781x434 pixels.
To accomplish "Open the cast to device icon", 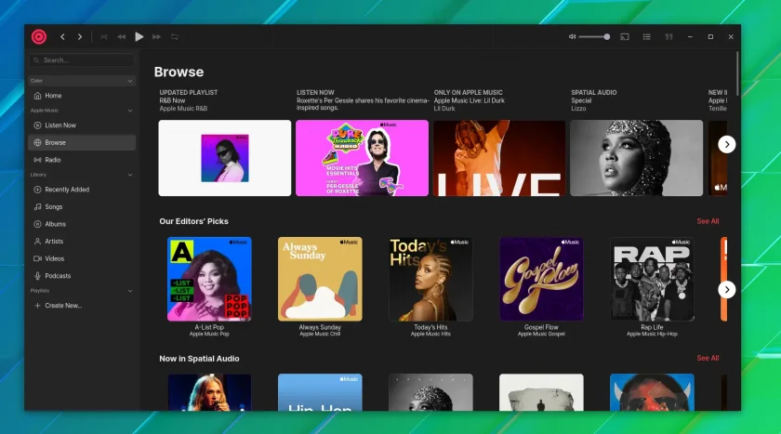I will pyautogui.click(x=625, y=37).
